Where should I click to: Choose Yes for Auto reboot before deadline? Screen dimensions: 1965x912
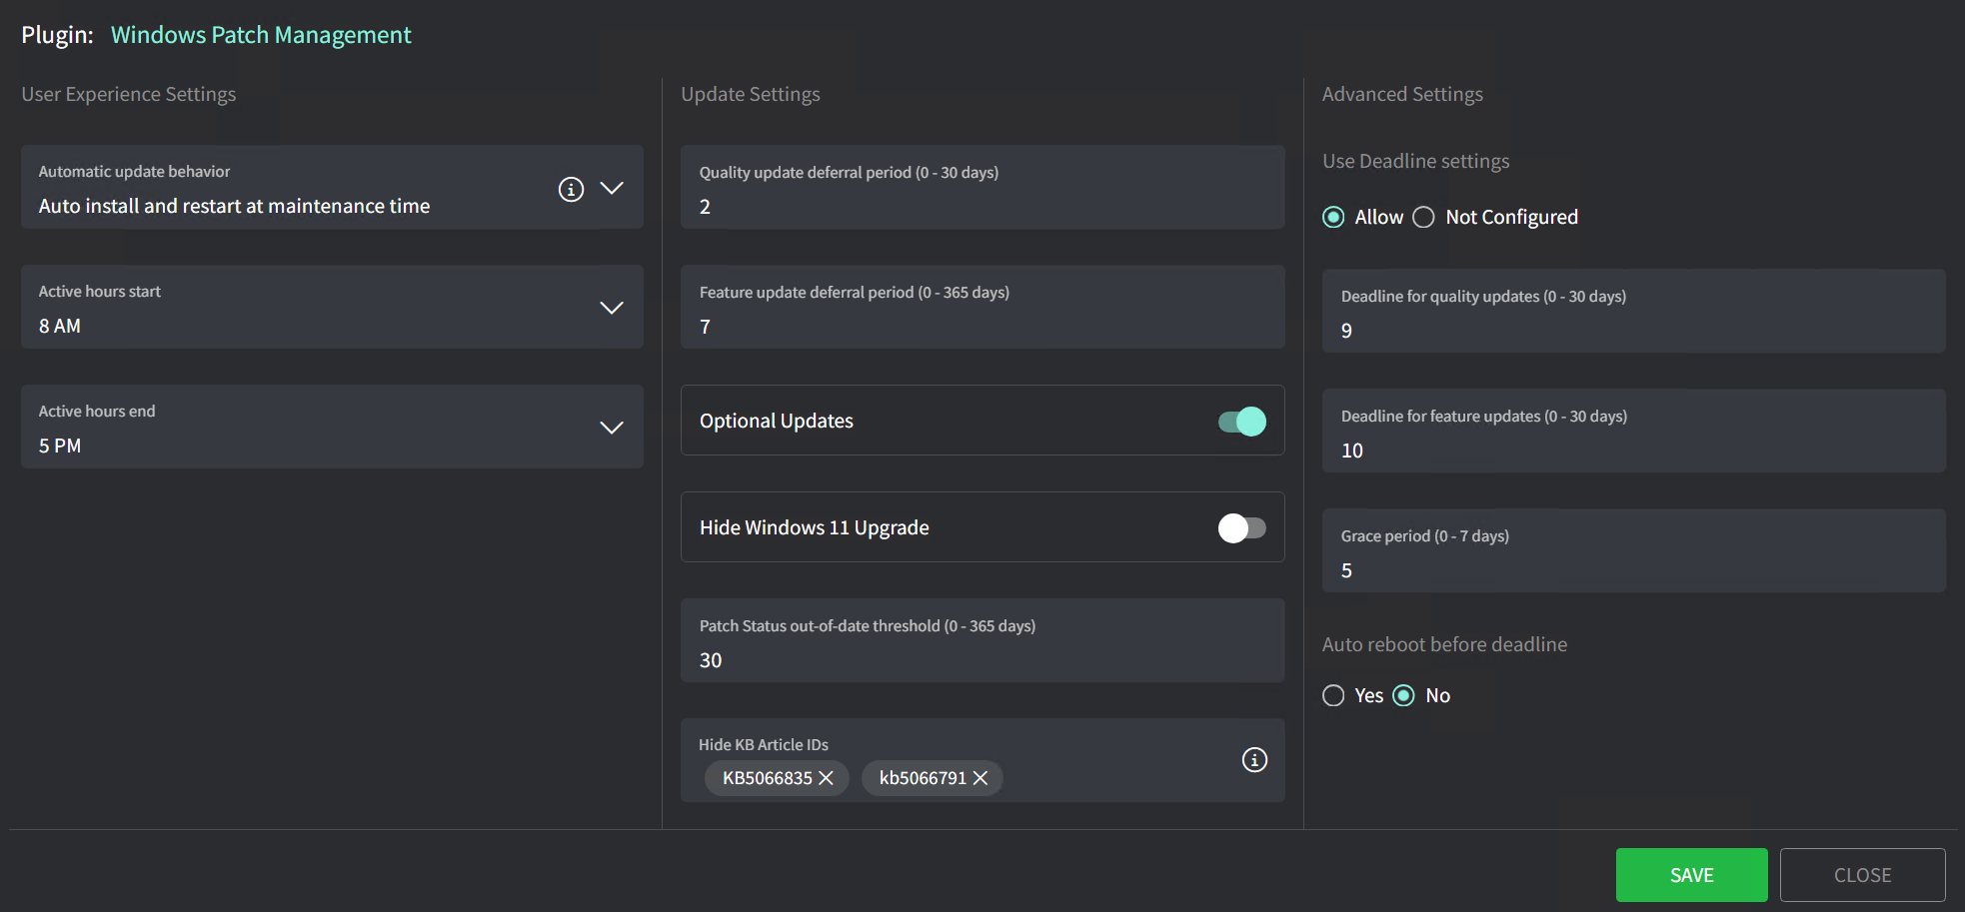click(1333, 696)
